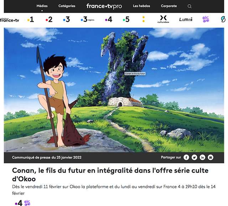This screenshot has height=206, width=228.
Task: Open the search magnifier icon
Action: [190, 6]
